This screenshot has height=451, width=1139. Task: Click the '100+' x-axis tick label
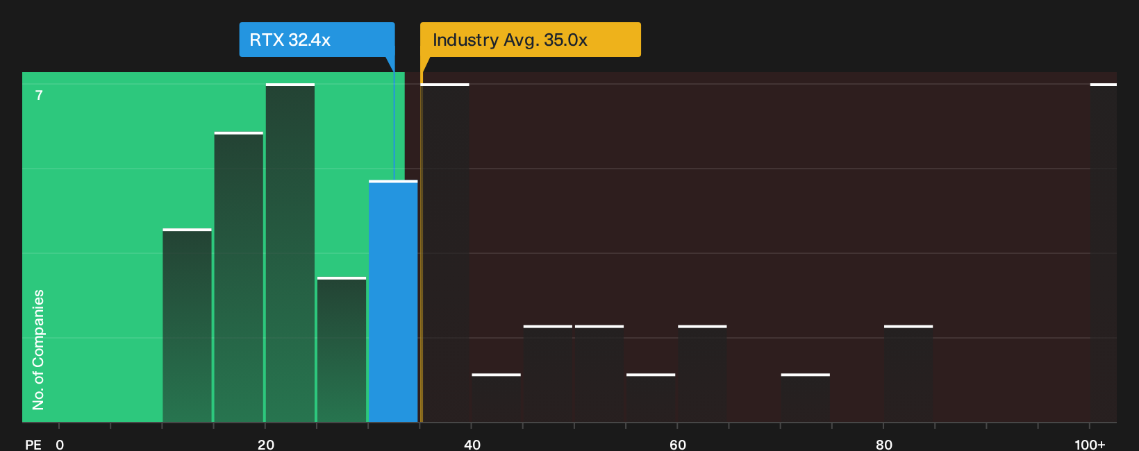(x=1090, y=445)
